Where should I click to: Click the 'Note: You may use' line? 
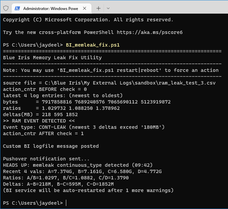click(111, 70)
